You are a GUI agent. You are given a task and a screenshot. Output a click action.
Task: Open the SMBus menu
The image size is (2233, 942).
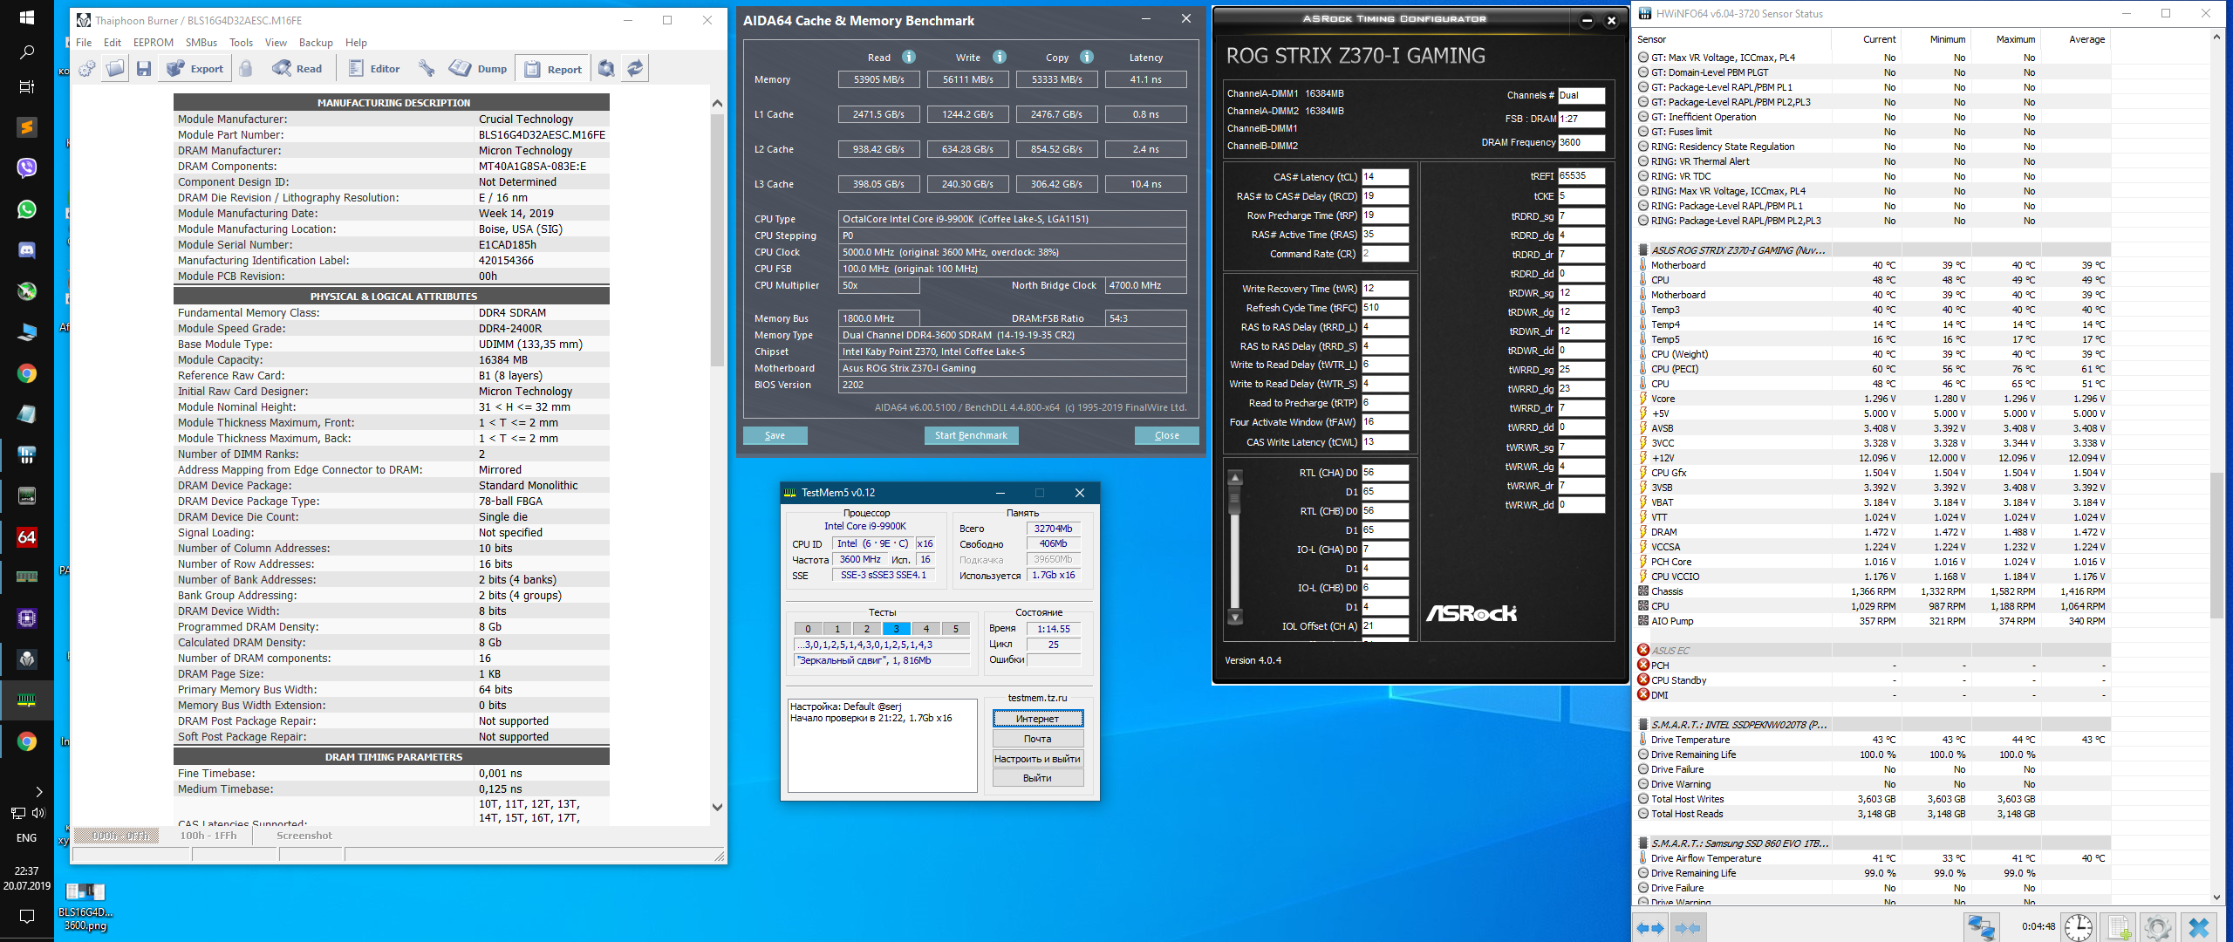pos(201,43)
